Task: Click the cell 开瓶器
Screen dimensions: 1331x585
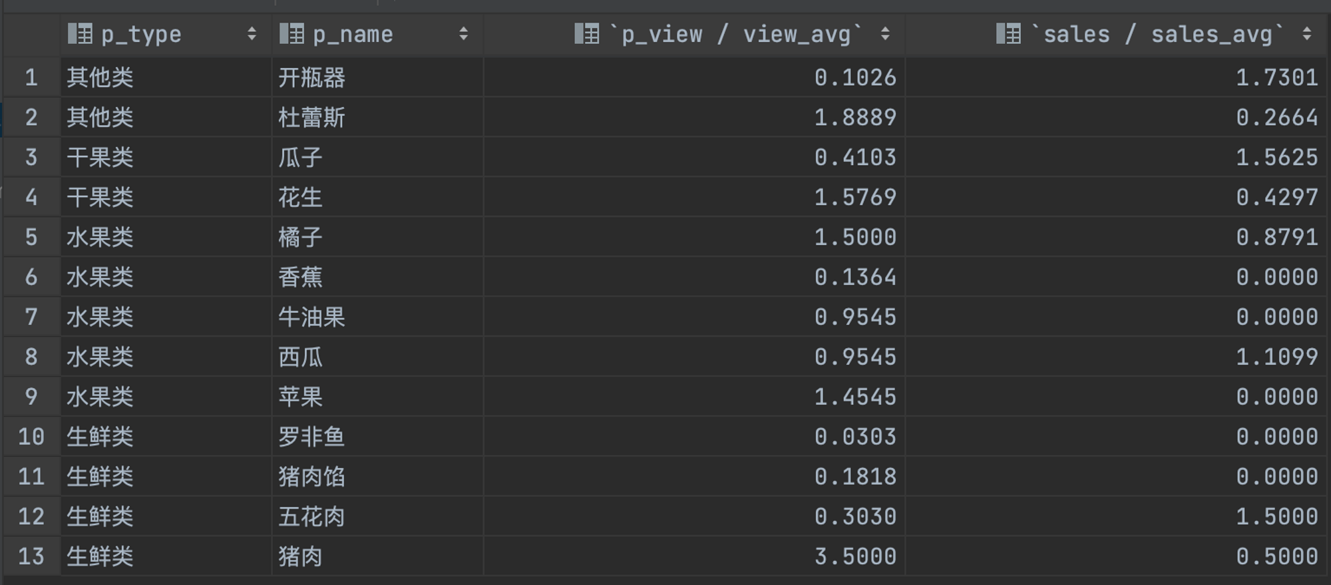Action: pos(377,78)
